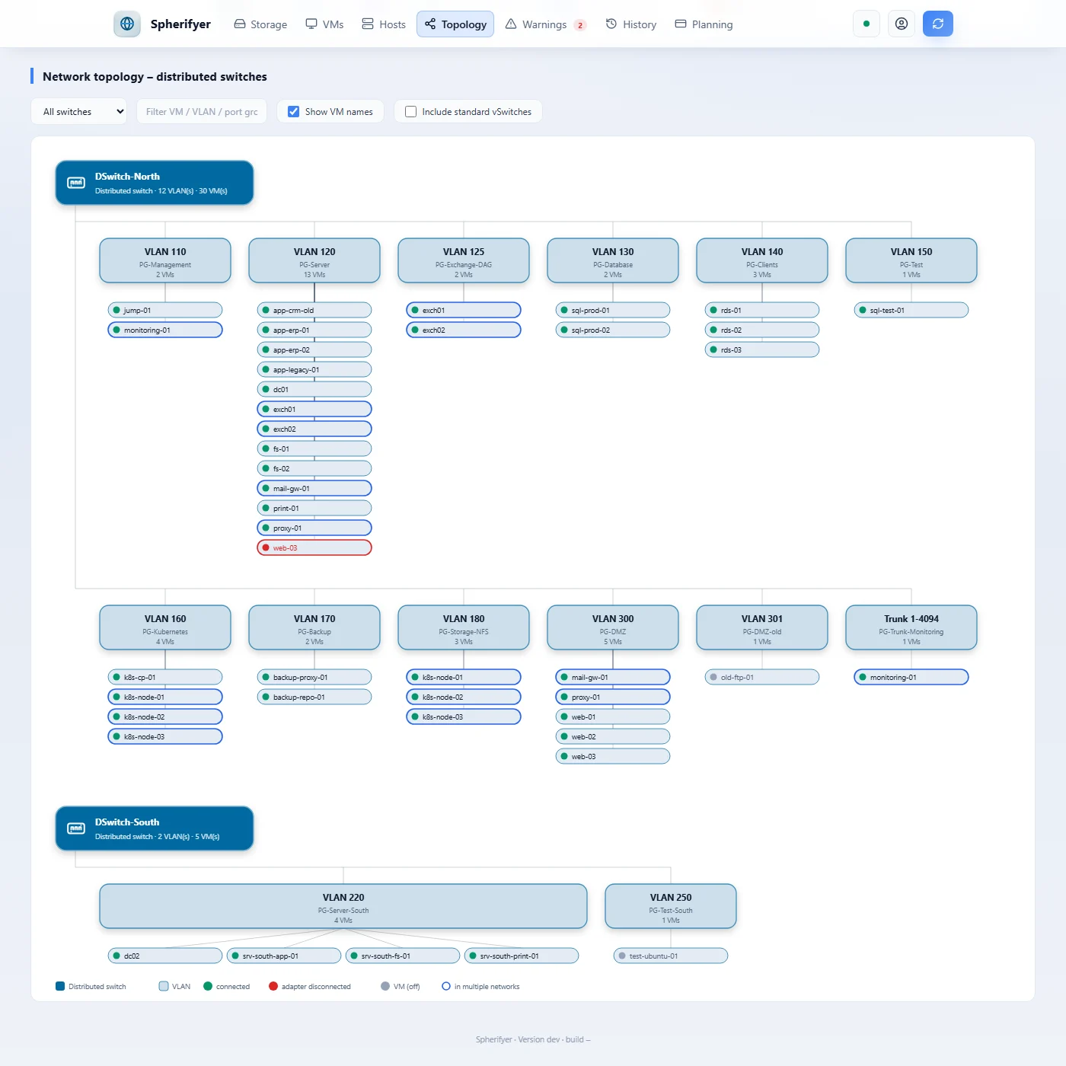Uncheck Show VM names checkbox

[293, 111]
